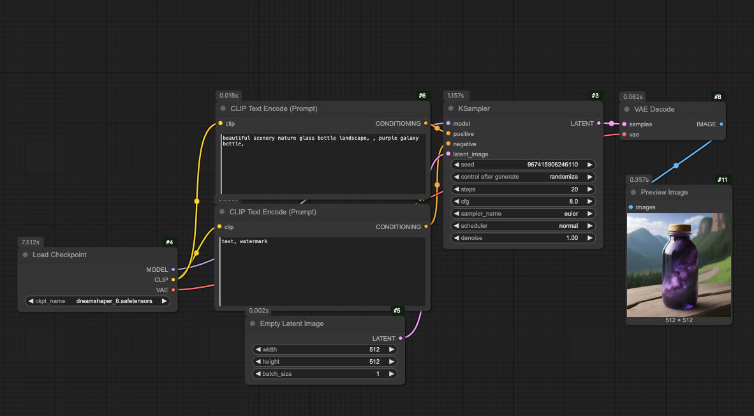This screenshot has height=416, width=754.
Task: Click the #3 node ID badge
Action: pos(595,96)
